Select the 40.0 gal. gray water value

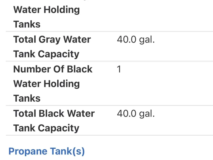136,40
